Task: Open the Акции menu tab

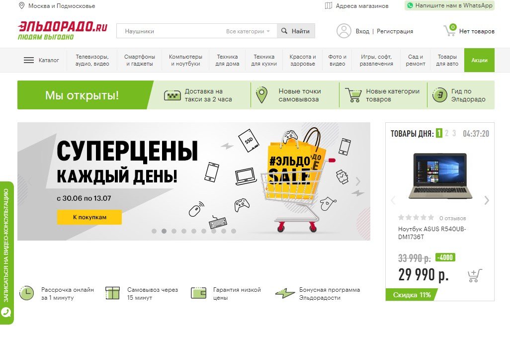Action: [479, 60]
